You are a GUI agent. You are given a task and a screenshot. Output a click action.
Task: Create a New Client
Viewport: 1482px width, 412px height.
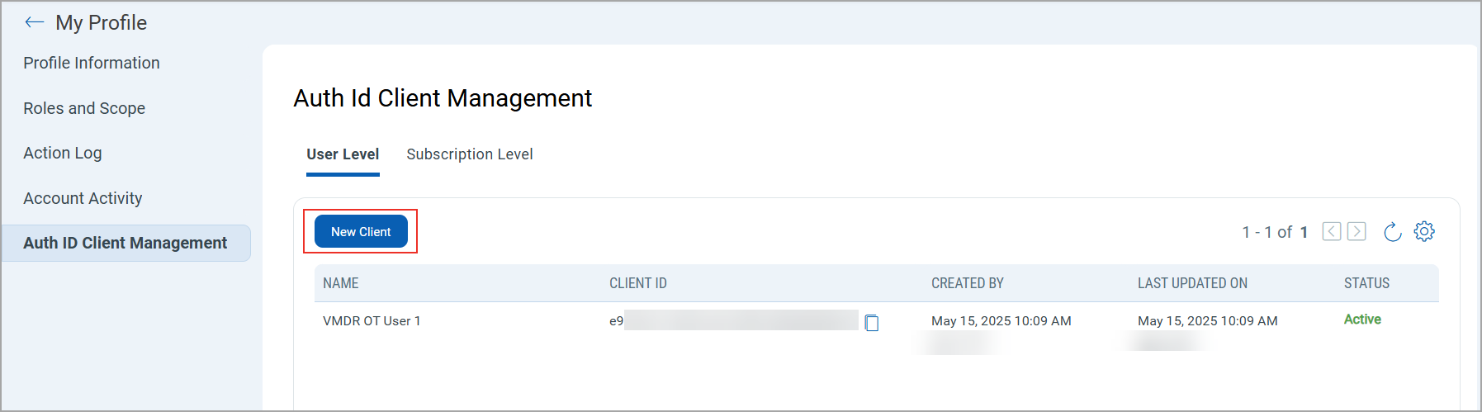361,231
